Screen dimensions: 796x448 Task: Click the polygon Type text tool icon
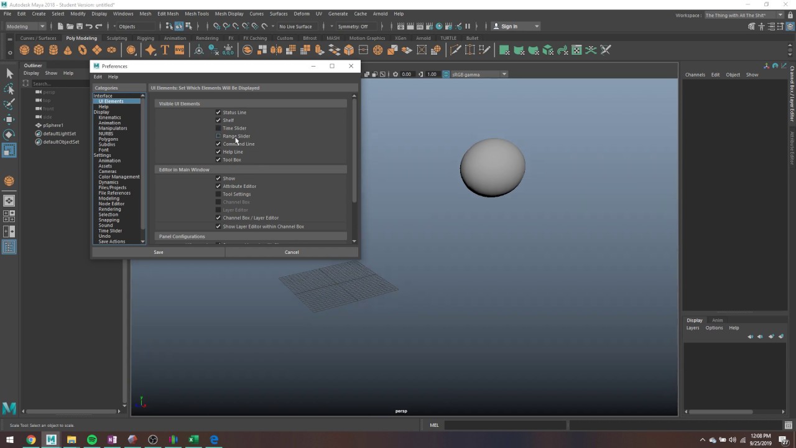point(165,50)
